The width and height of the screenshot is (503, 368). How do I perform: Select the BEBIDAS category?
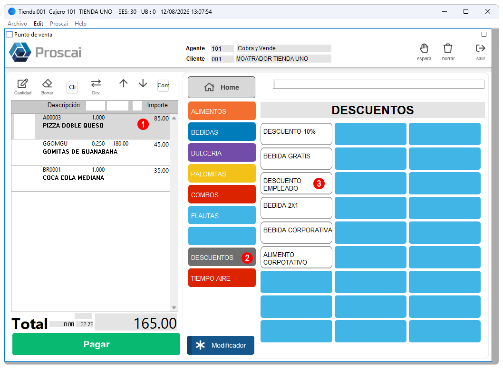click(x=222, y=132)
